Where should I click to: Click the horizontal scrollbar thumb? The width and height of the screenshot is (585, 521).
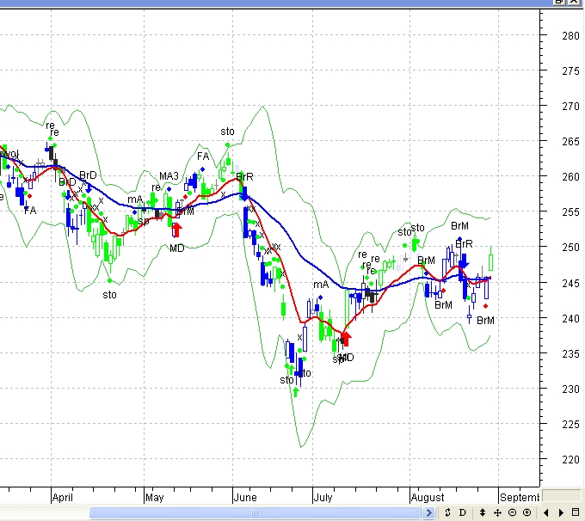point(256,513)
